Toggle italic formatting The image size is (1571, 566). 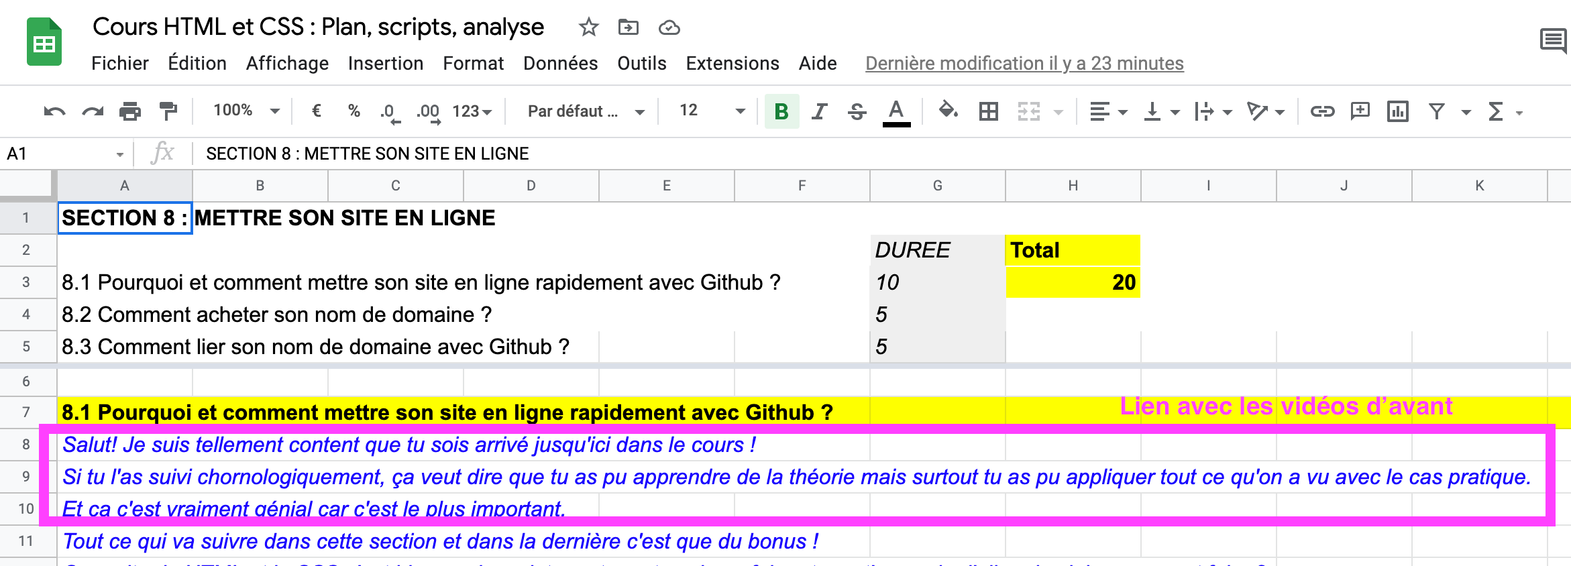coord(819,111)
